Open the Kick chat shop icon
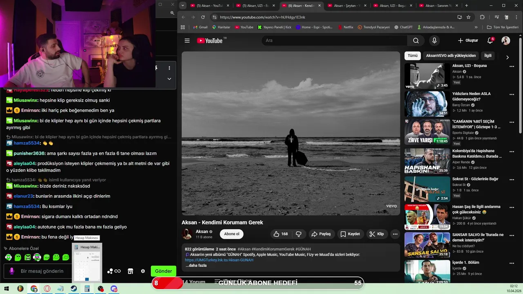Viewport: 523px width, 294px height. pos(131,271)
